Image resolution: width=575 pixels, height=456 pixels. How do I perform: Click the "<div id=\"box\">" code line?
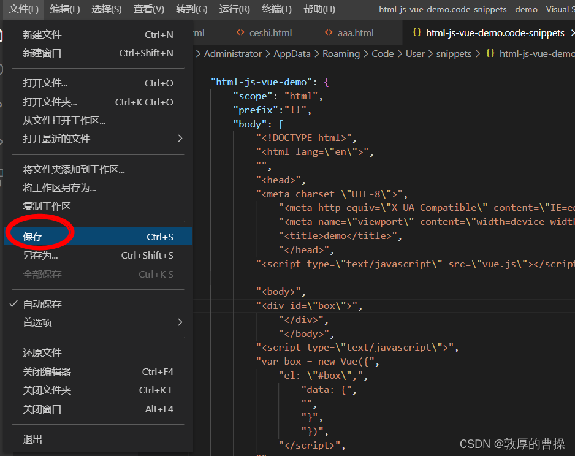point(309,306)
